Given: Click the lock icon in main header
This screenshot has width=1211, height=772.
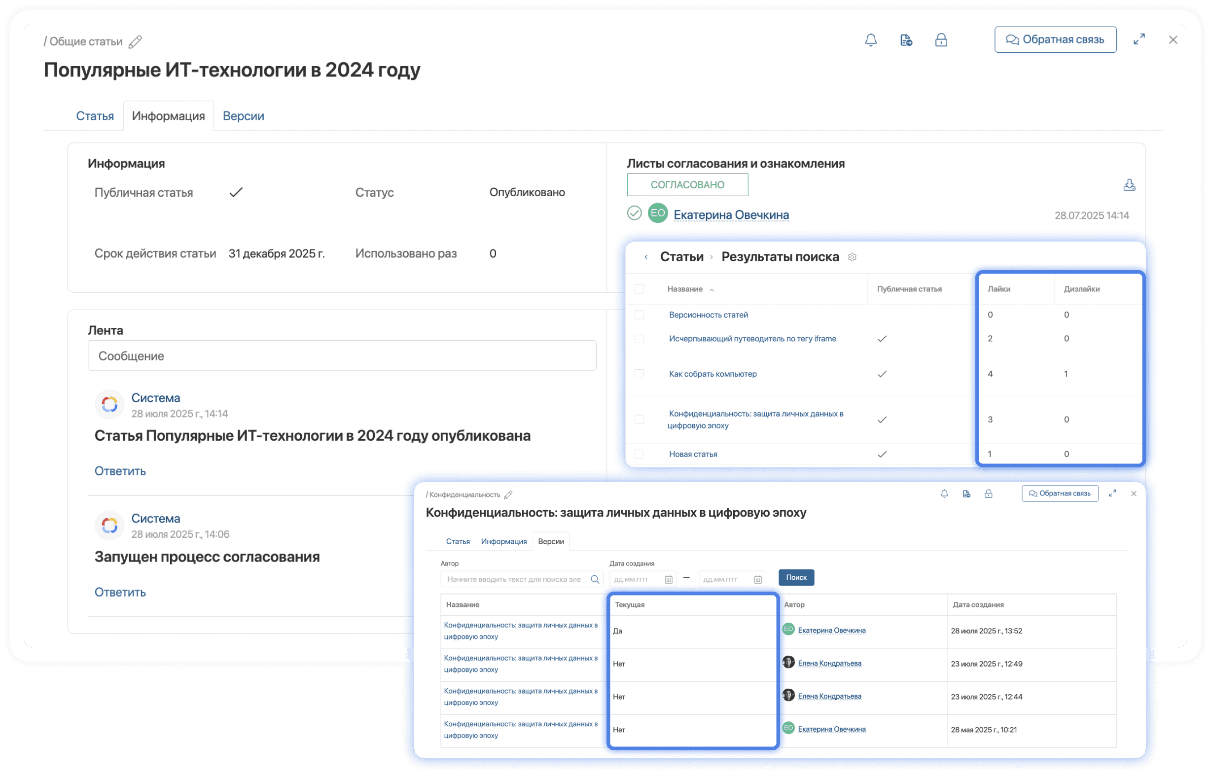Looking at the screenshot, I should (x=941, y=40).
